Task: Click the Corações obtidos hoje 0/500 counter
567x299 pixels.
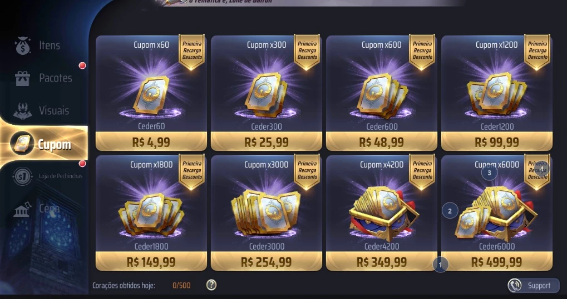Action: 141,286
